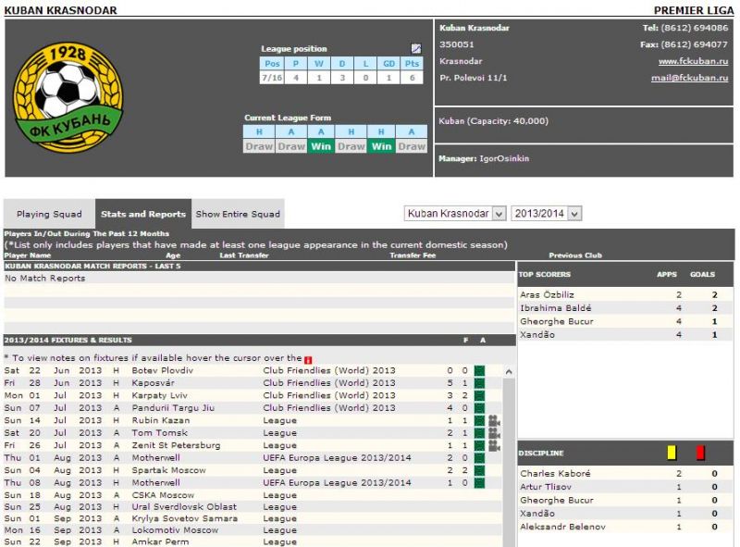The width and height of the screenshot is (740, 547).
Task: Click the red fixture notes icon
Action: point(308,359)
